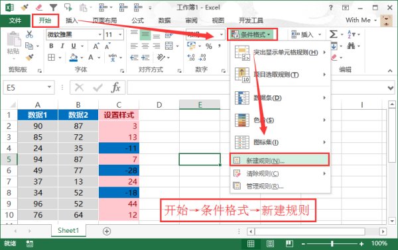Select the Format Painter brush in the clipboard group
The width and height of the screenshot is (398, 250).
pos(29,58)
